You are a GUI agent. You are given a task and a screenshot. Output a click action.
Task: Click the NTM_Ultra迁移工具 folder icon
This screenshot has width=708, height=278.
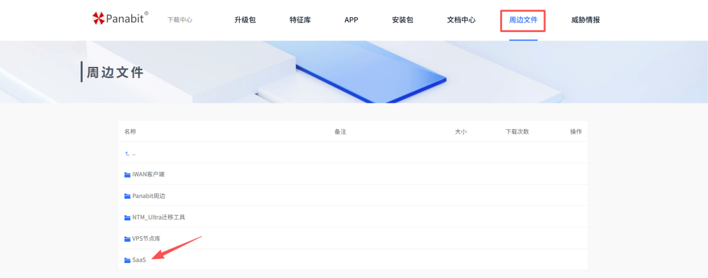[x=127, y=218]
